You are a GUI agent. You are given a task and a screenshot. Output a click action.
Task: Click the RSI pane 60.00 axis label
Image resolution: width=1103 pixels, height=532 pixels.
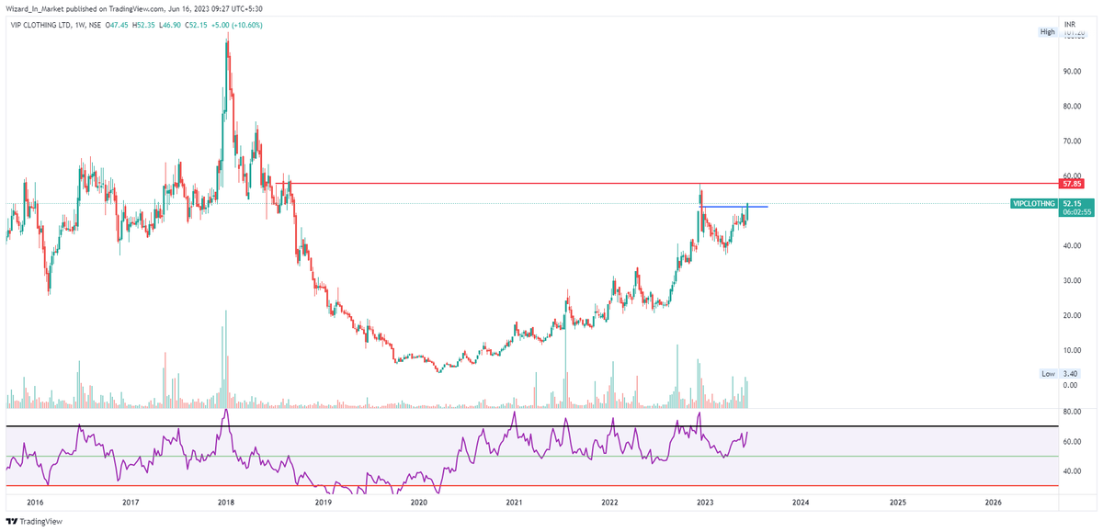(1071, 442)
